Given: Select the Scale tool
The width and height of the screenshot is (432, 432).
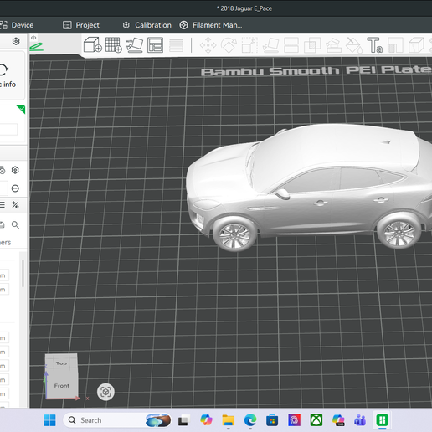Looking at the screenshot, I should (x=249, y=45).
